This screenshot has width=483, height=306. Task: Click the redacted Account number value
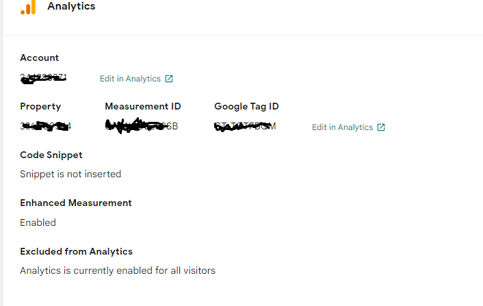[x=43, y=78]
